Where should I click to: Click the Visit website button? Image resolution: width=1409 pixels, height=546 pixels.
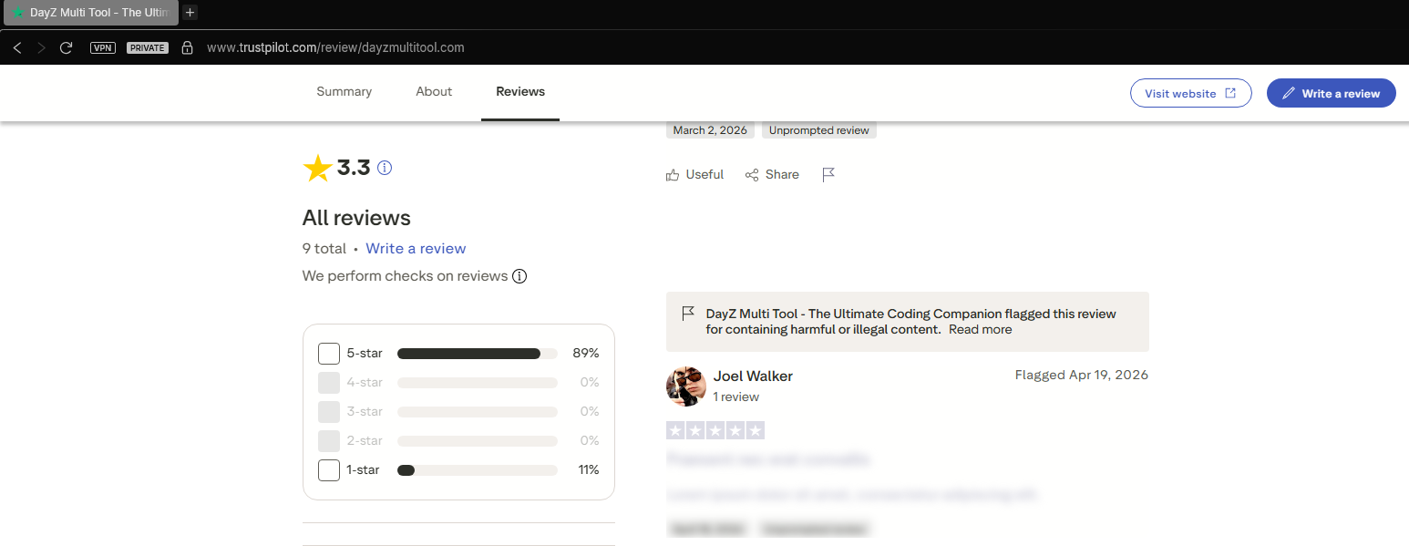click(x=1191, y=93)
